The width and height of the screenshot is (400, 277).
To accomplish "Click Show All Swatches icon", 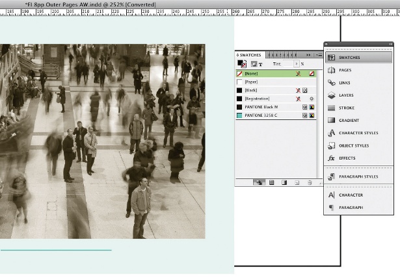I will [x=258, y=183].
